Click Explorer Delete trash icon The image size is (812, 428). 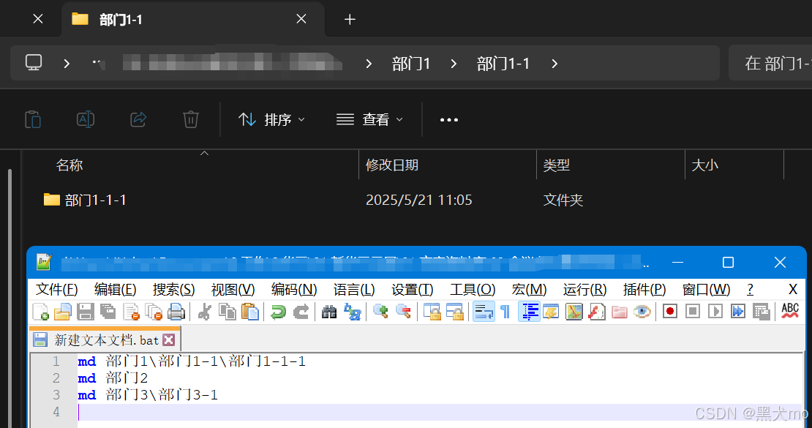tap(191, 120)
